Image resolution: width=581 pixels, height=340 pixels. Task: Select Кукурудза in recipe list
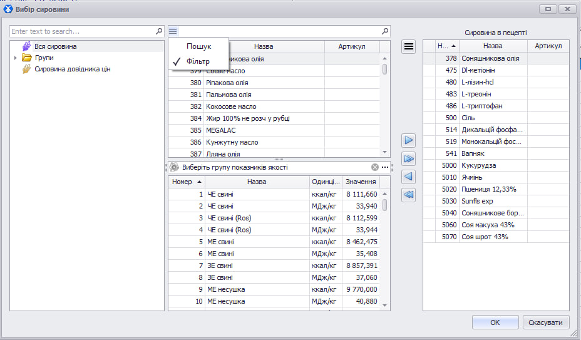pyautogui.click(x=496, y=165)
